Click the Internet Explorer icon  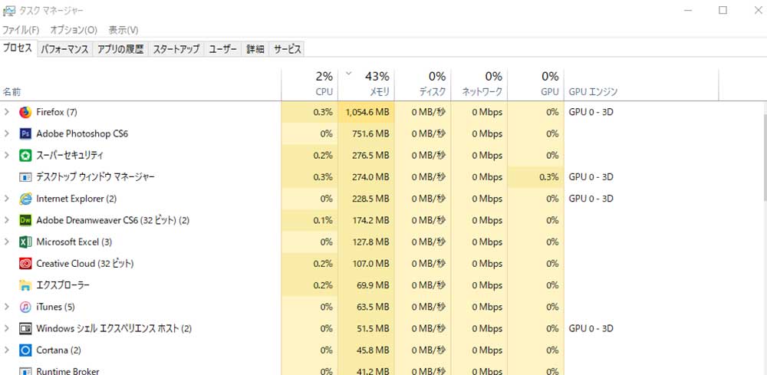[25, 199]
